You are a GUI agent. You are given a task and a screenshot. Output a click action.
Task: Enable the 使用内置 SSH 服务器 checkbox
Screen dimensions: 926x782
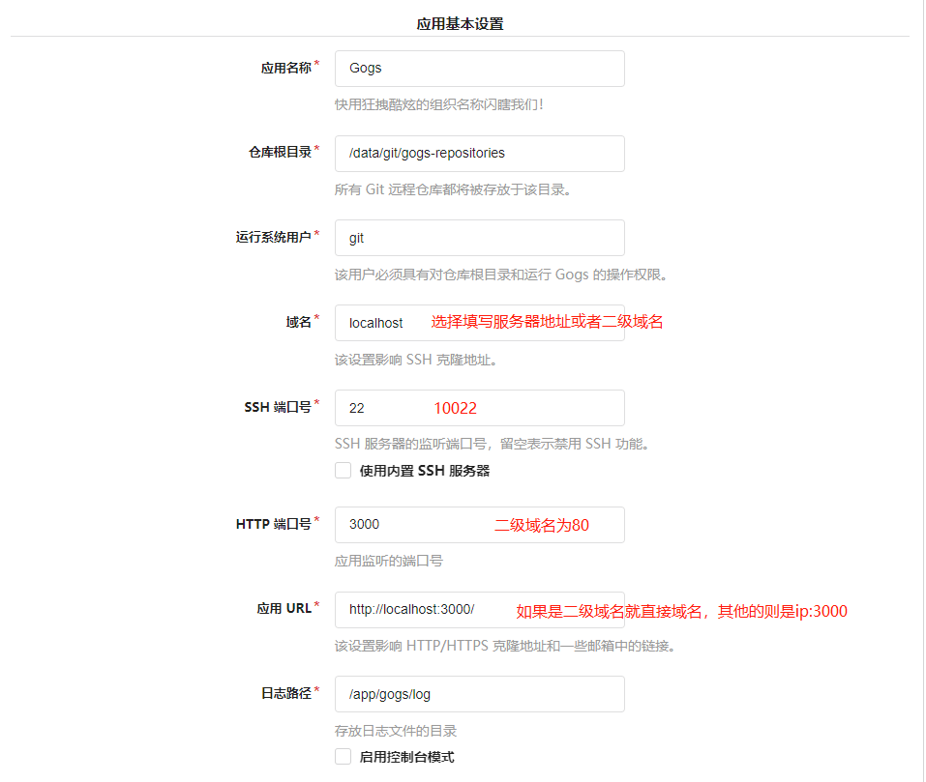pos(344,471)
